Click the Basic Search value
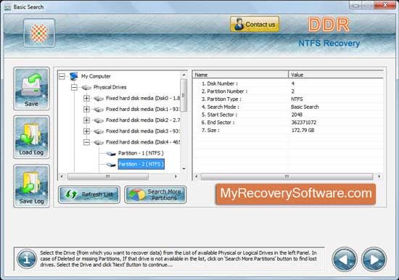399x280 pixels. 305,107
